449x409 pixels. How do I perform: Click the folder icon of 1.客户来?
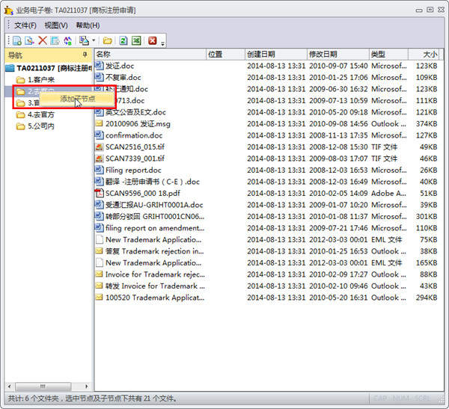20,79
